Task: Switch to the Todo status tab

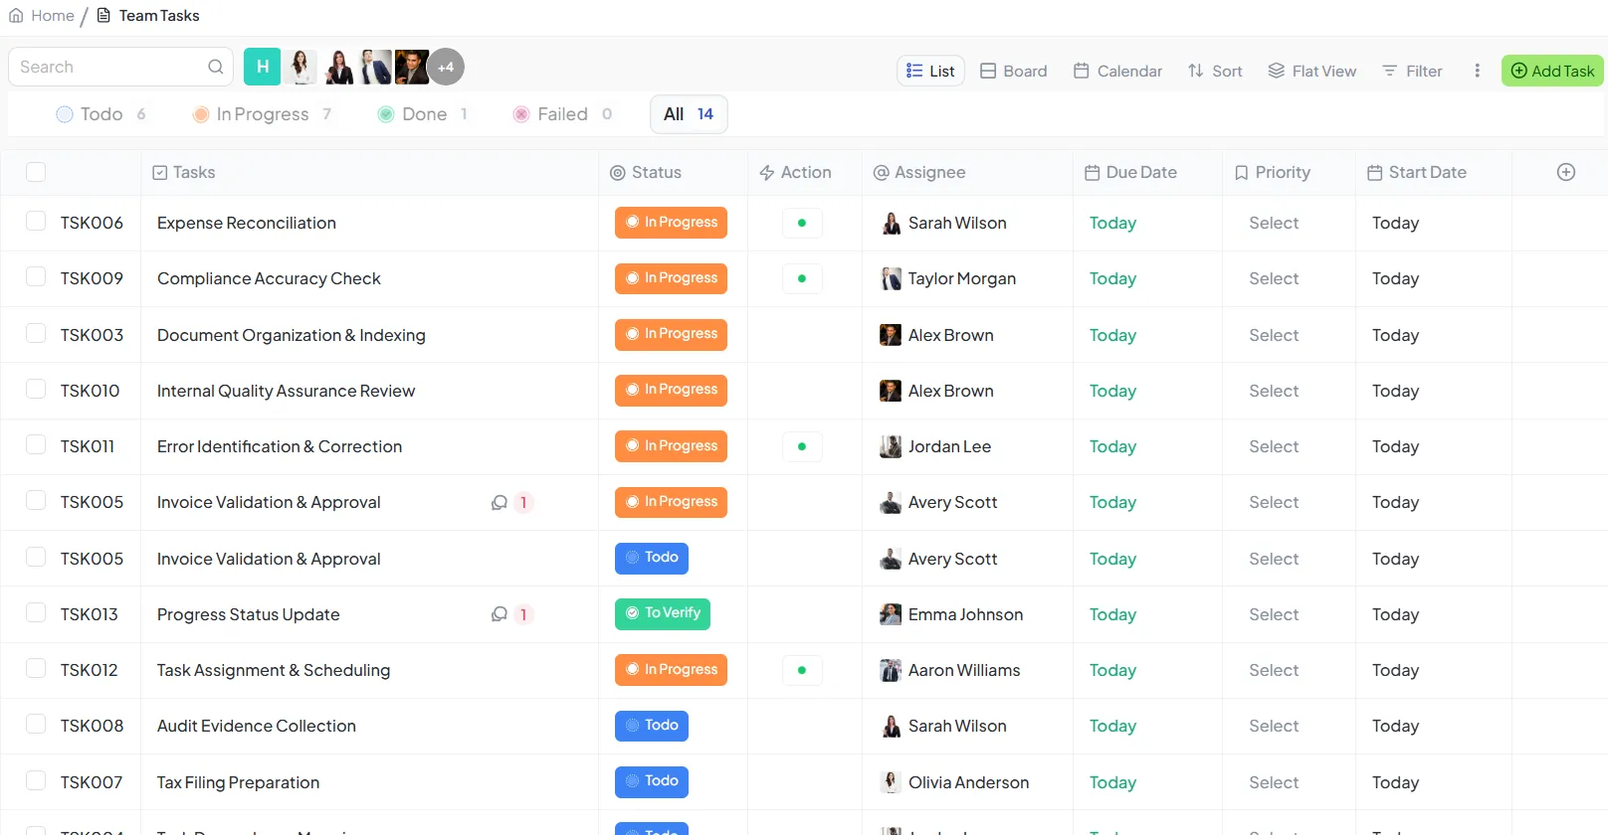Action: [101, 114]
